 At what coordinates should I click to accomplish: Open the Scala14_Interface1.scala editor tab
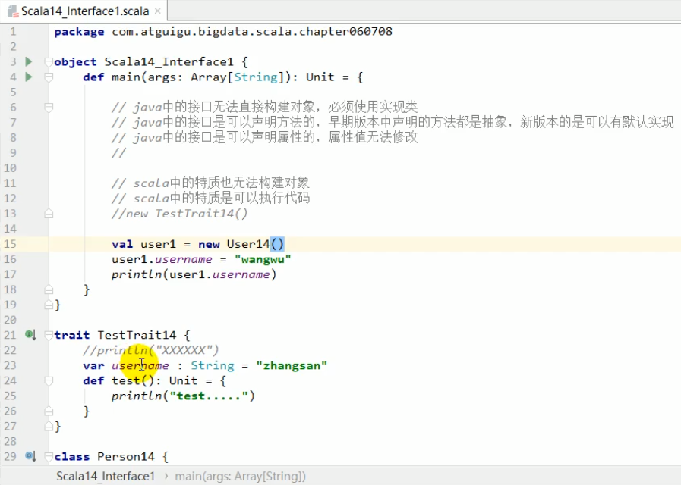tap(85, 11)
